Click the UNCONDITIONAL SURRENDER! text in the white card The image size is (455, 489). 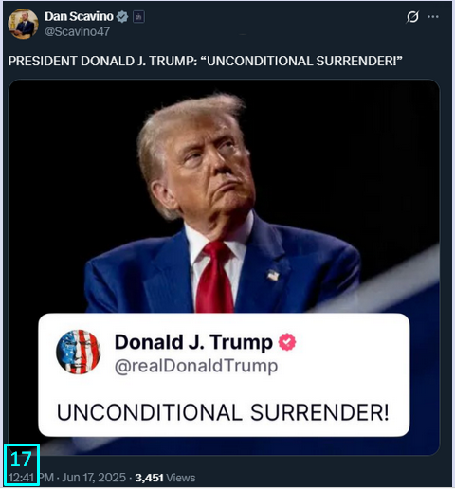click(223, 412)
